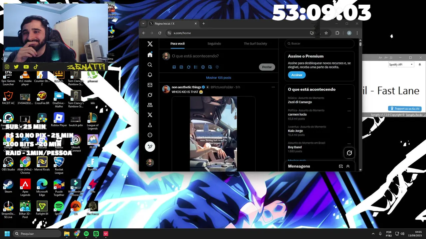The image size is (426, 239).
Task: Click the X logo in the sidebar
Action: click(x=150, y=44)
